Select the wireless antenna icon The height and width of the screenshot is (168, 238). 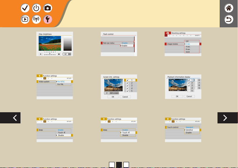[x=36, y=19]
